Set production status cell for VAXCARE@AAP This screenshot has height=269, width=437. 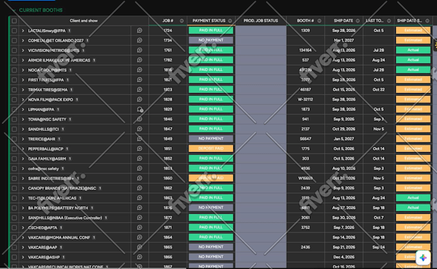pyautogui.click(x=260, y=247)
